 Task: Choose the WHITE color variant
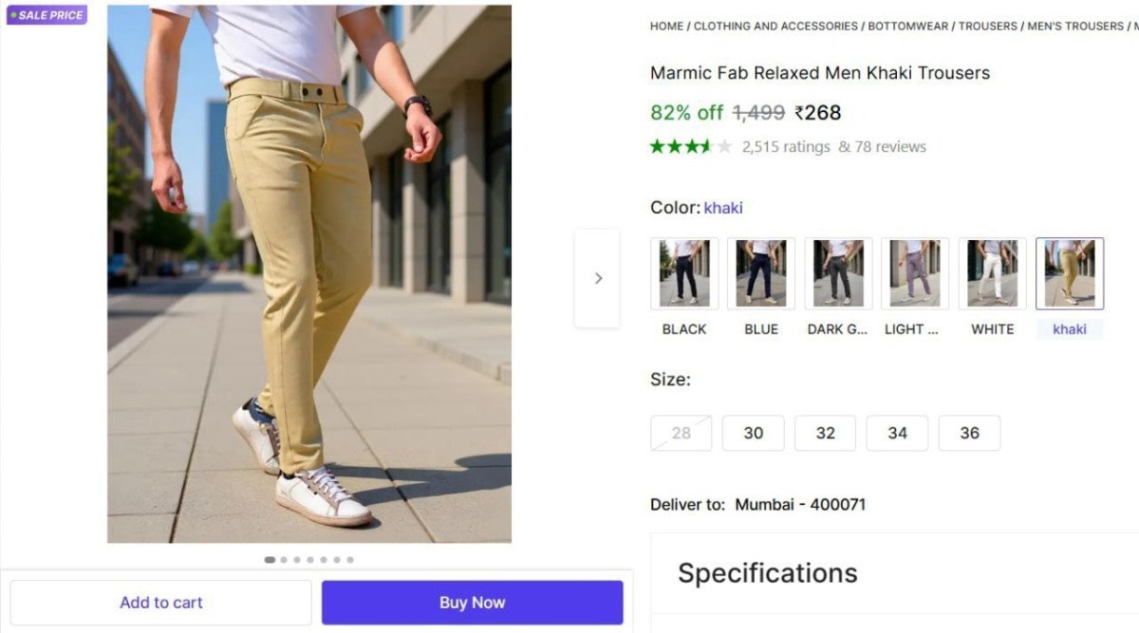click(x=992, y=273)
